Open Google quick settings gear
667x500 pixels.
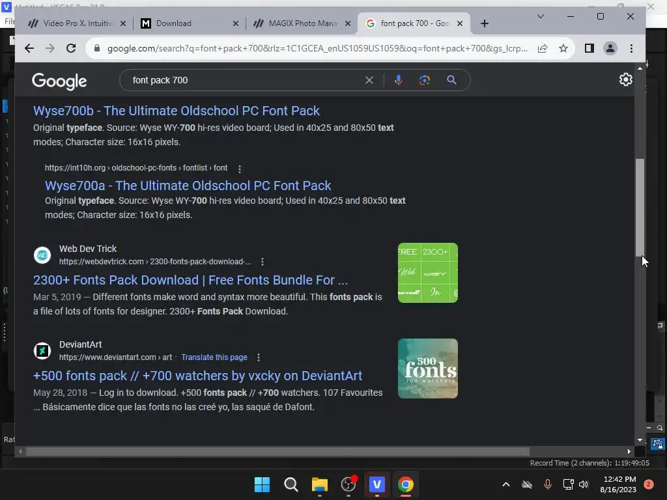pyautogui.click(x=626, y=79)
